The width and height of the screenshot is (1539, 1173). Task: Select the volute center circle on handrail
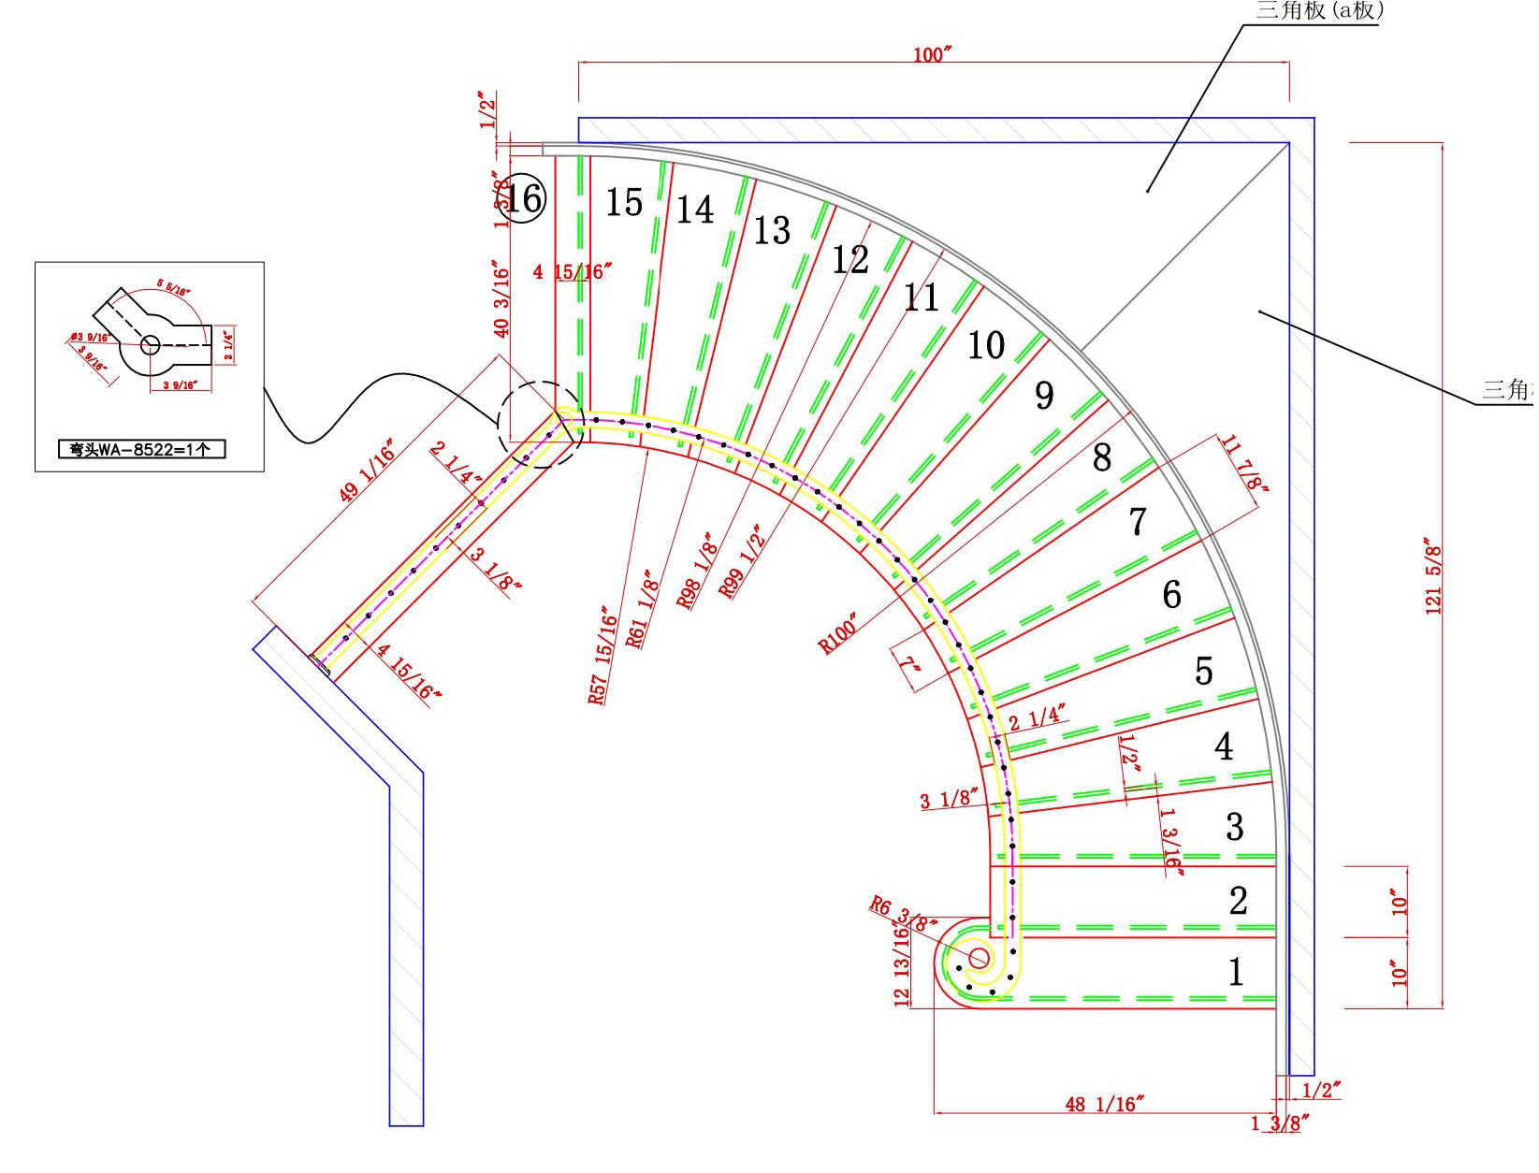coord(978,958)
